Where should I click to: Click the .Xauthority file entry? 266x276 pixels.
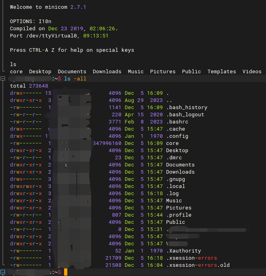(x=183, y=251)
